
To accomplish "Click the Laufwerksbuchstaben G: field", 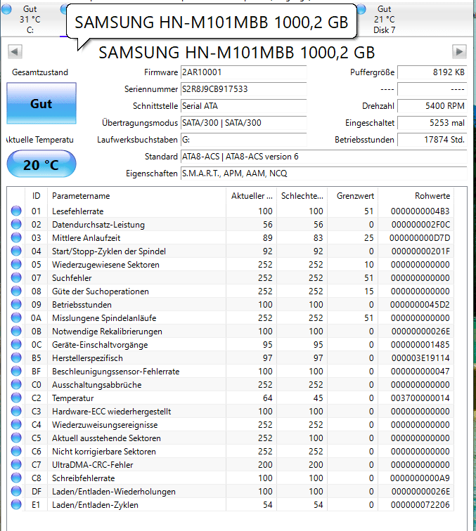I will pyautogui.click(x=243, y=140).
